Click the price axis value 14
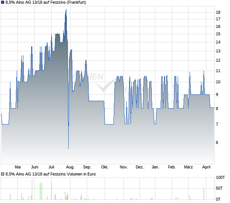 coord(218,42)
